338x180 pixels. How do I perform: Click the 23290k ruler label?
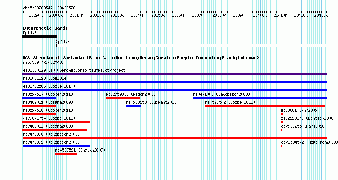[36, 15]
